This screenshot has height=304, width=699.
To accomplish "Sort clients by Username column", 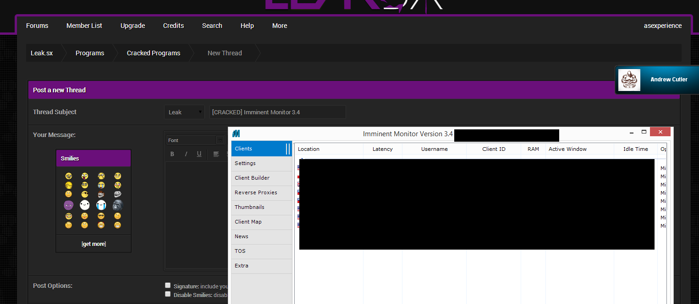I will click(435, 149).
